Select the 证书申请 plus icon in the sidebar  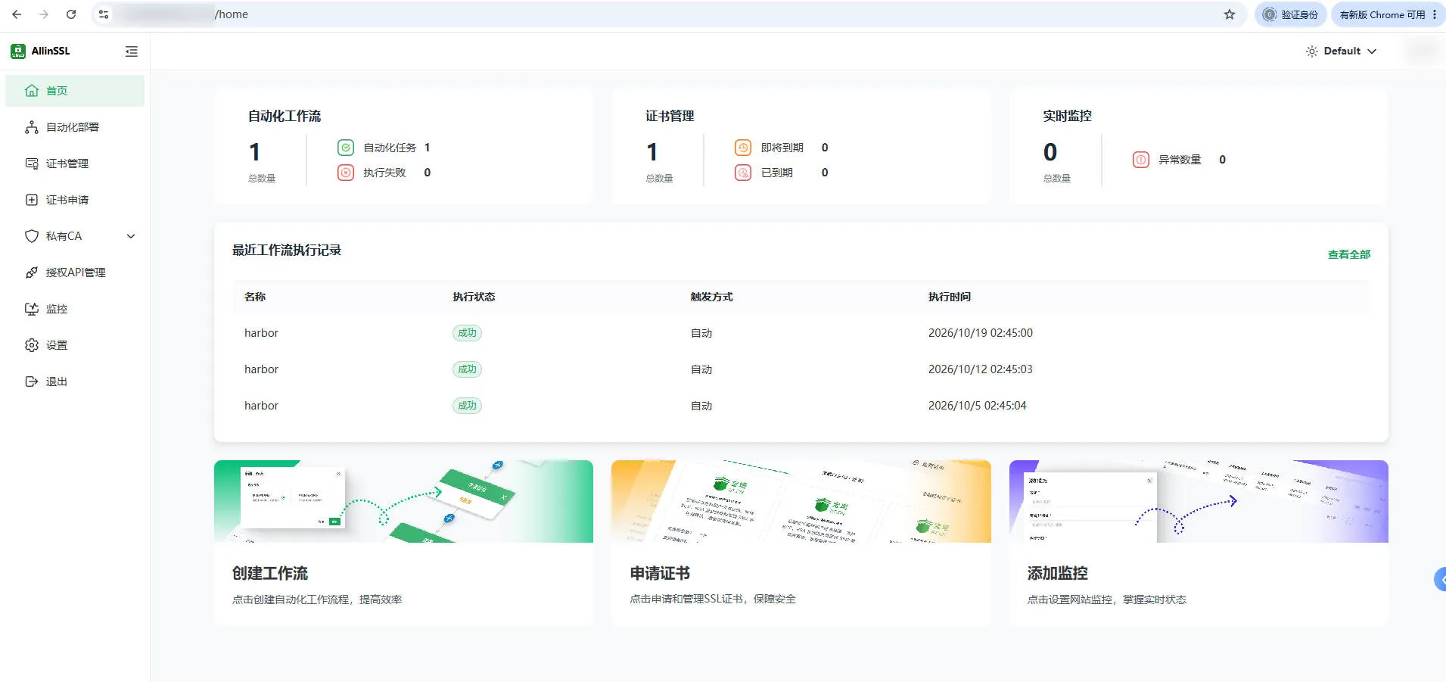[x=32, y=200]
